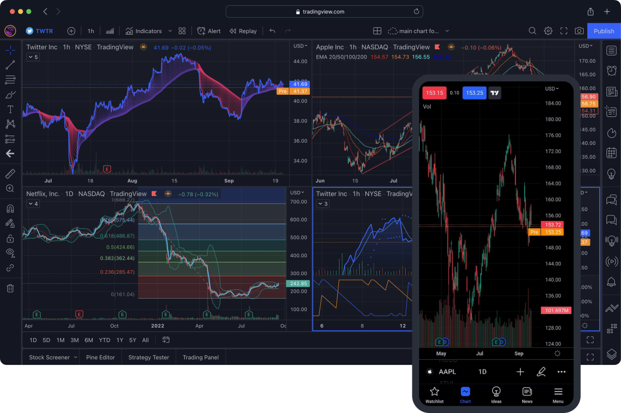Open the chart timeframe dropdown showing 1h
The width and height of the screenshot is (621, 413).
[x=91, y=31]
